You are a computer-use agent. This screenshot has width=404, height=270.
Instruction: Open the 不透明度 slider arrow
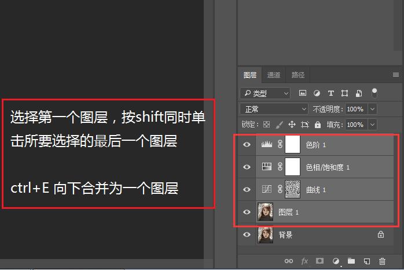tap(372, 109)
